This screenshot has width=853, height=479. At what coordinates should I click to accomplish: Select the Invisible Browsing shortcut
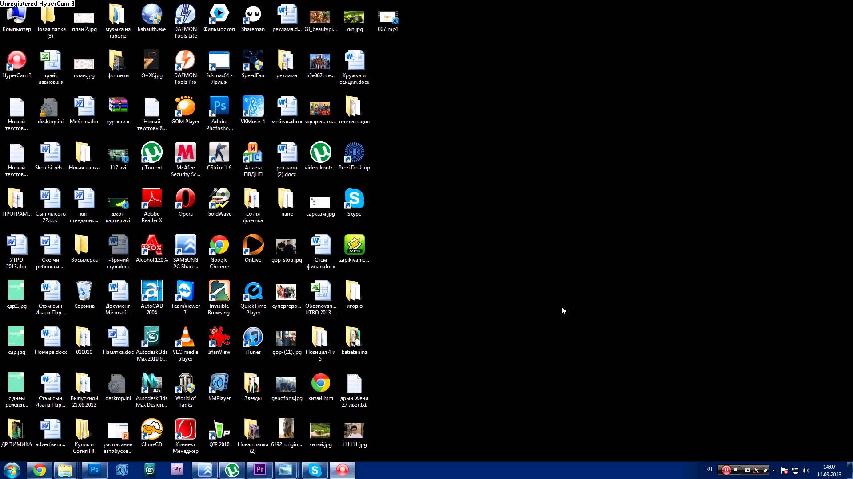click(x=219, y=298)
